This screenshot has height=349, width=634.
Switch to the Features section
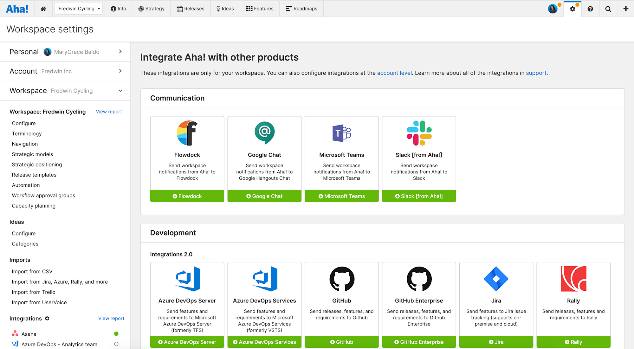tap(260, 9)
